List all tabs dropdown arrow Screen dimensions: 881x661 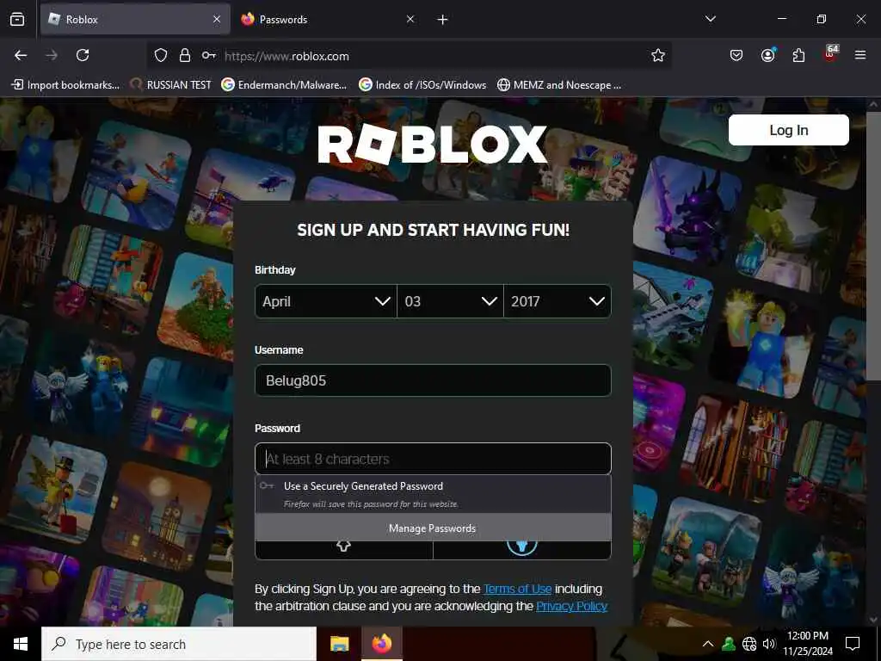point(710,19)
